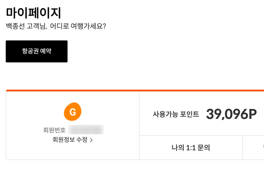Click the letter P ending the points total
The height and width of the screenshot is (185, 264).
click(253, 114)
